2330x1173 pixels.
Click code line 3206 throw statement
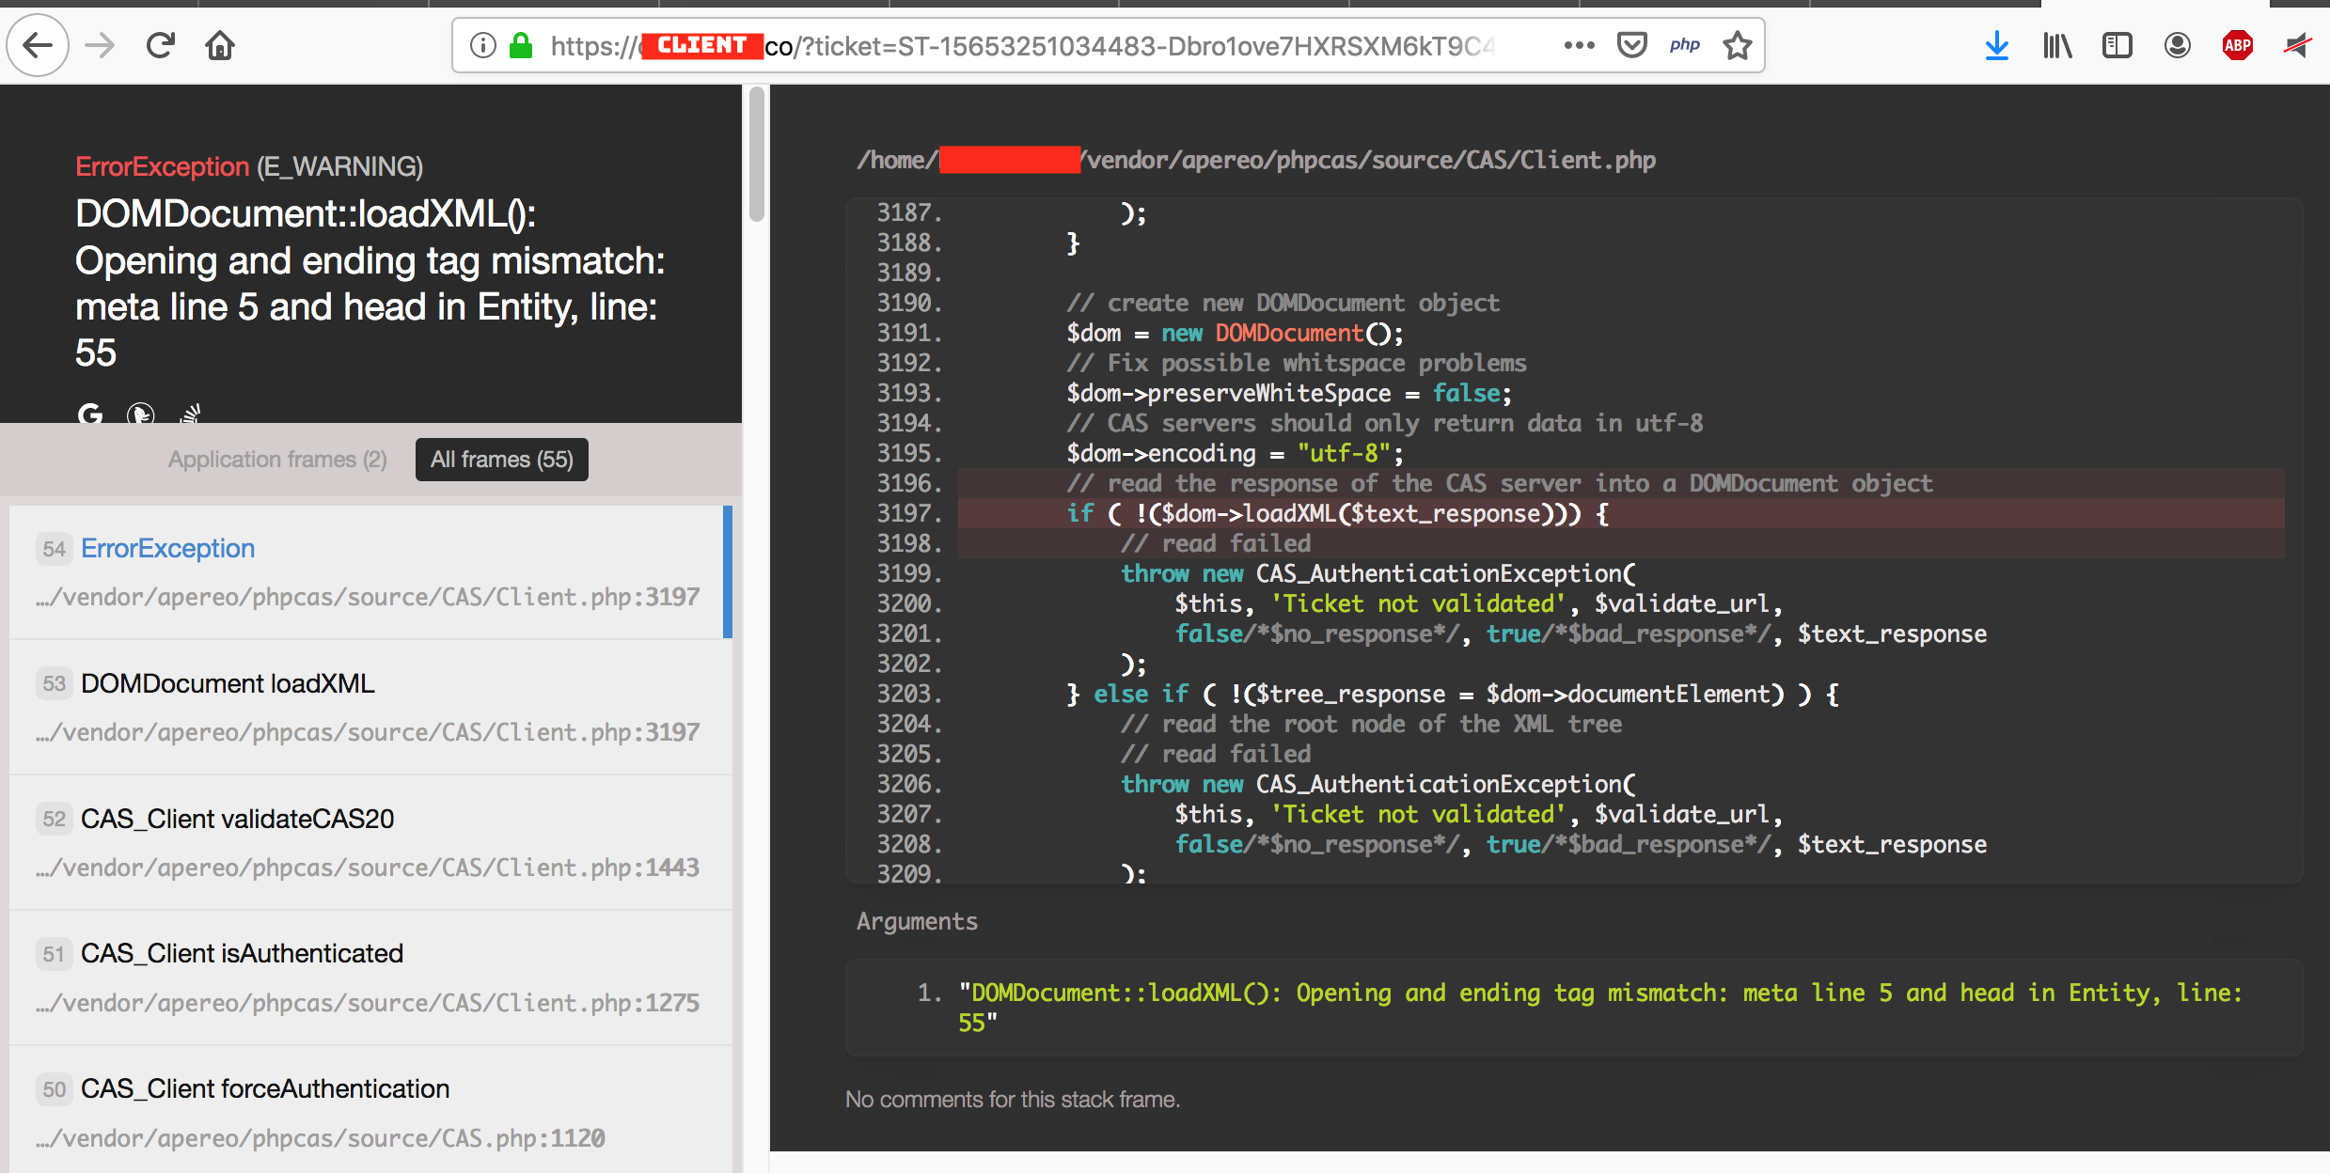tap(1378, 784)
